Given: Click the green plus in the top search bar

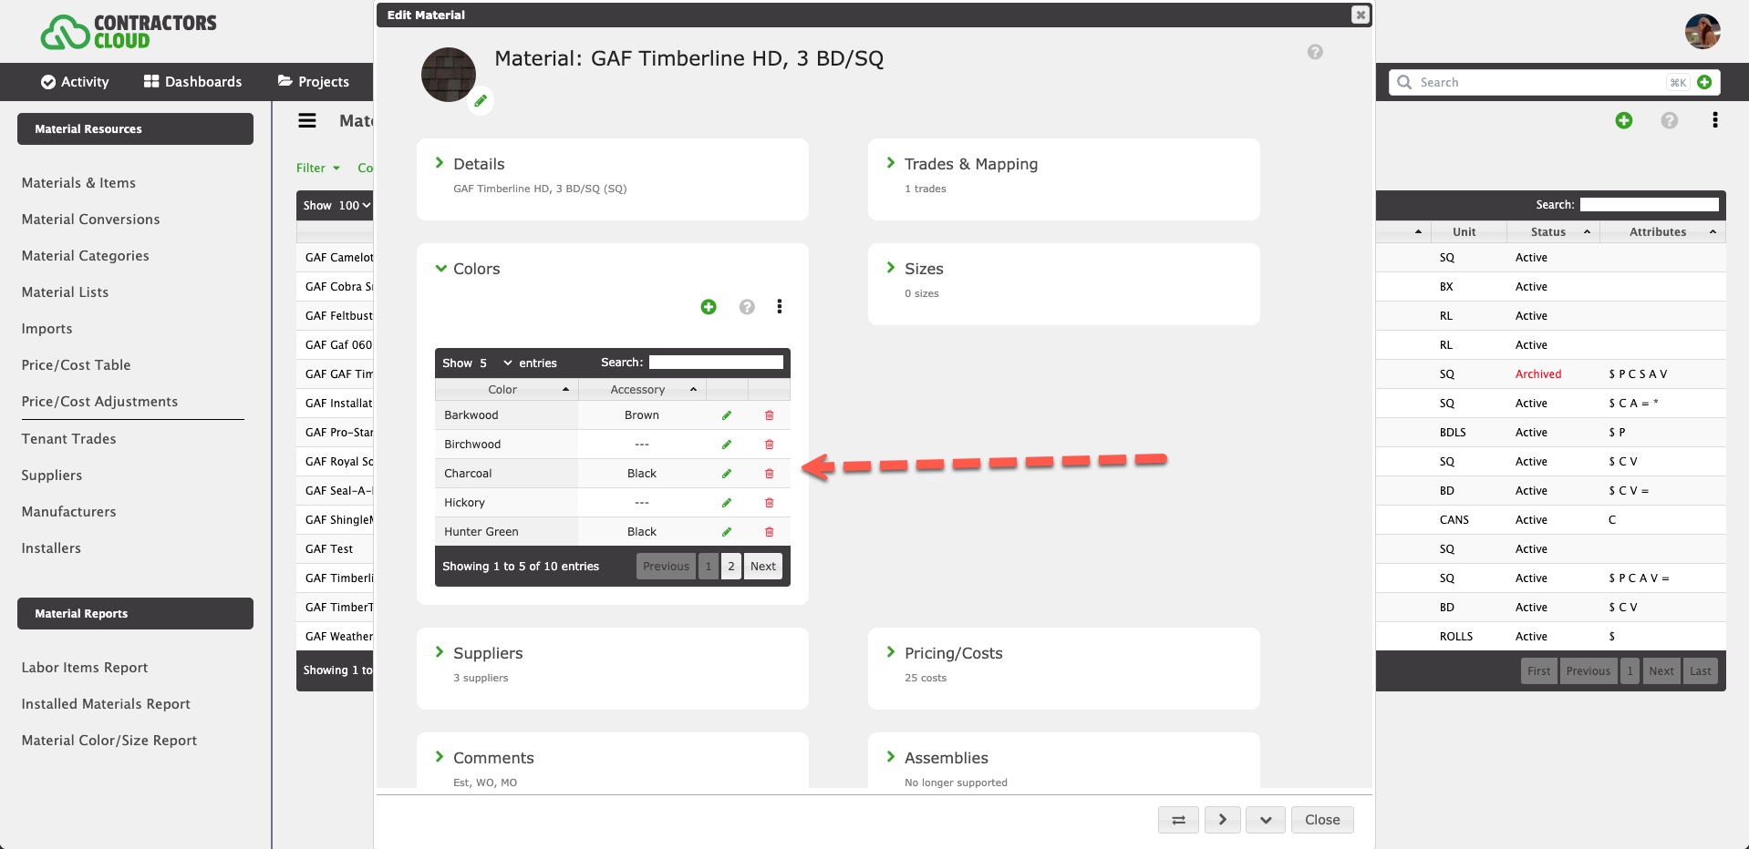Looking at the screenshot, I should pos(1704,82).
